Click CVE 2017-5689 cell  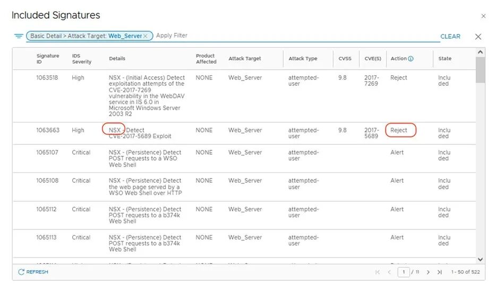tap(371, 133)
